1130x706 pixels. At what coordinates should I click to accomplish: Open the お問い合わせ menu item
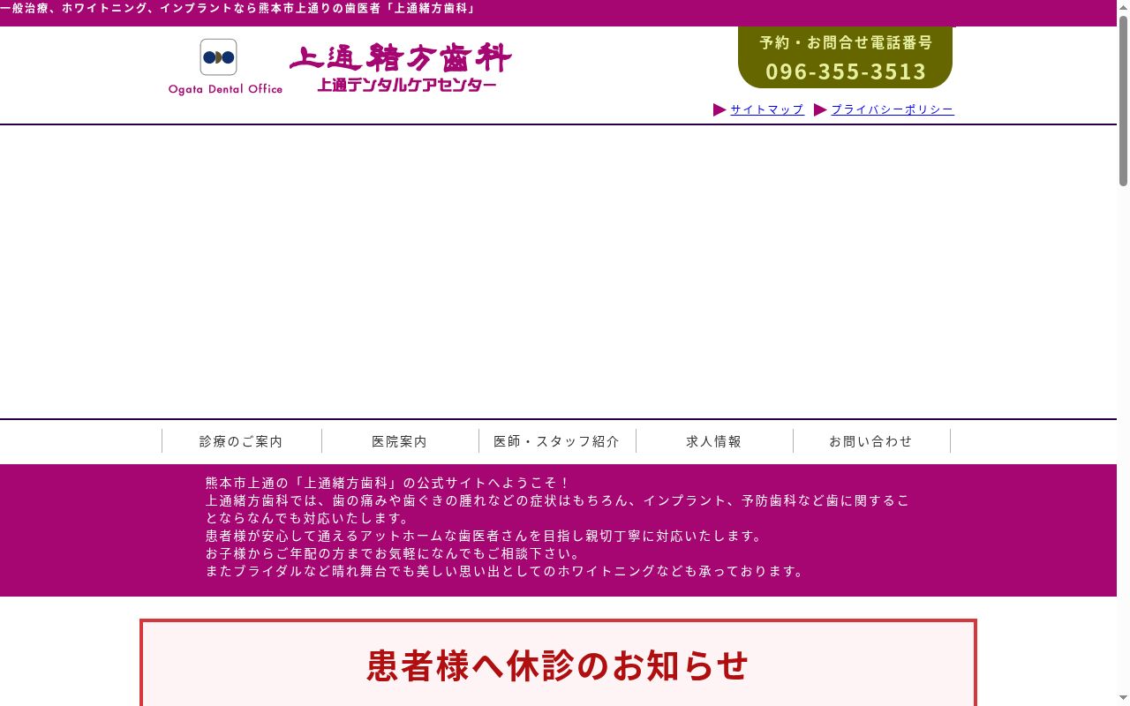coord(871,441)
